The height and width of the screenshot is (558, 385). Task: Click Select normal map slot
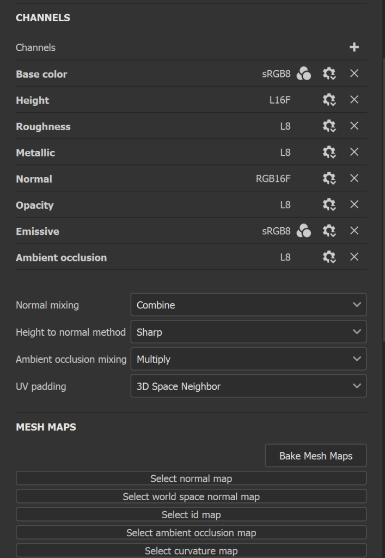(x=191, y=478)
